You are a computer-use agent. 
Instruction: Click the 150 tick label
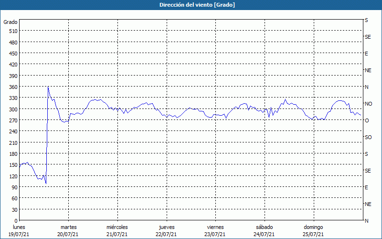13,165
